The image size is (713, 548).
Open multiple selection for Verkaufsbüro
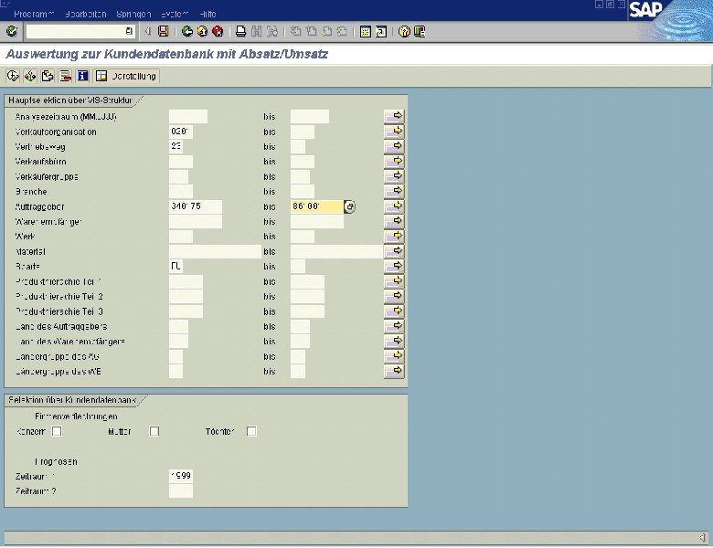pyautogui.click(x=394, y=162)
